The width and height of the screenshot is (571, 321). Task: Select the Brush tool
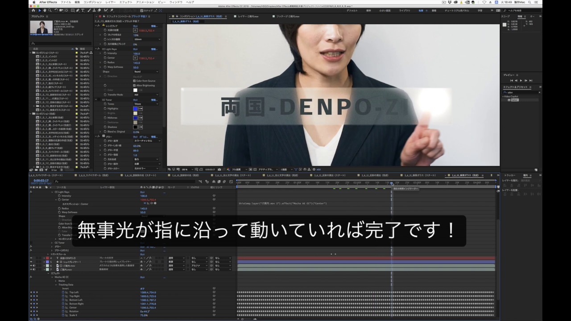[89, 10]
